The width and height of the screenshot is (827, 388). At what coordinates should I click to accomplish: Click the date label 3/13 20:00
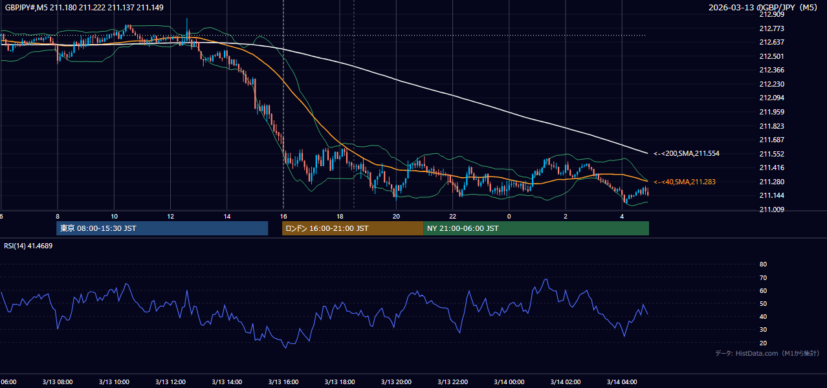pos(396,382)
